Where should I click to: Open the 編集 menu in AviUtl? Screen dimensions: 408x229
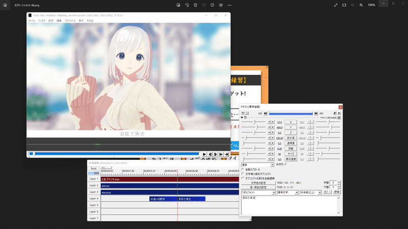59,21
